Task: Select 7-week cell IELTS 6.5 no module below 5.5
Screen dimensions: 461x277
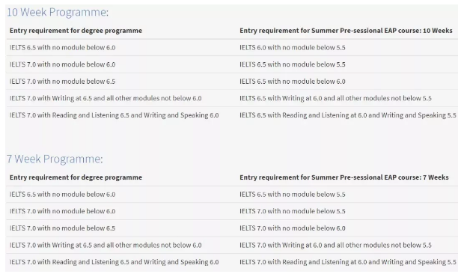Action: click(292, 195)
